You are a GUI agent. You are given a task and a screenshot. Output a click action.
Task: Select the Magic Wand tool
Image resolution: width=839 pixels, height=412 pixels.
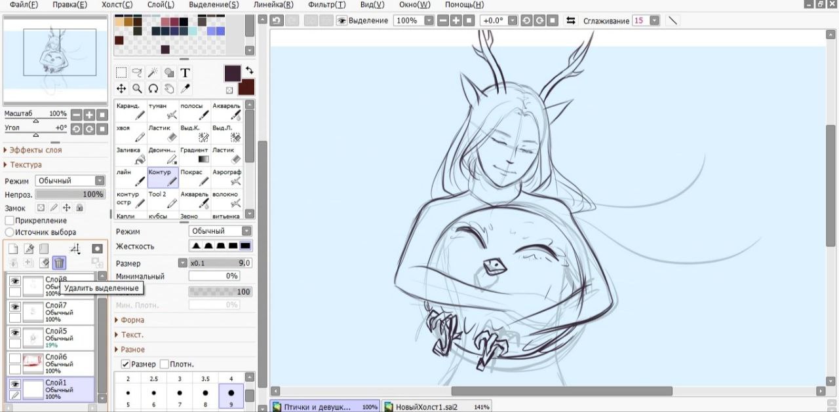(x=153, y=73)
